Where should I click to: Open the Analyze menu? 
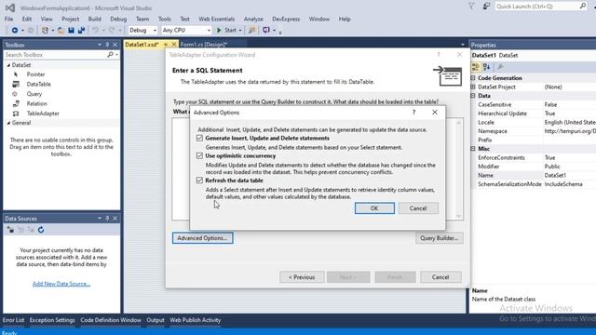[253, 19]
